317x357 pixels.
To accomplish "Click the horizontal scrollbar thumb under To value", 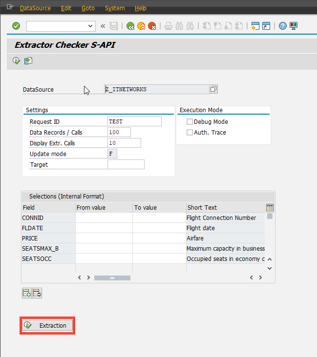I will [x=112, y=278].
